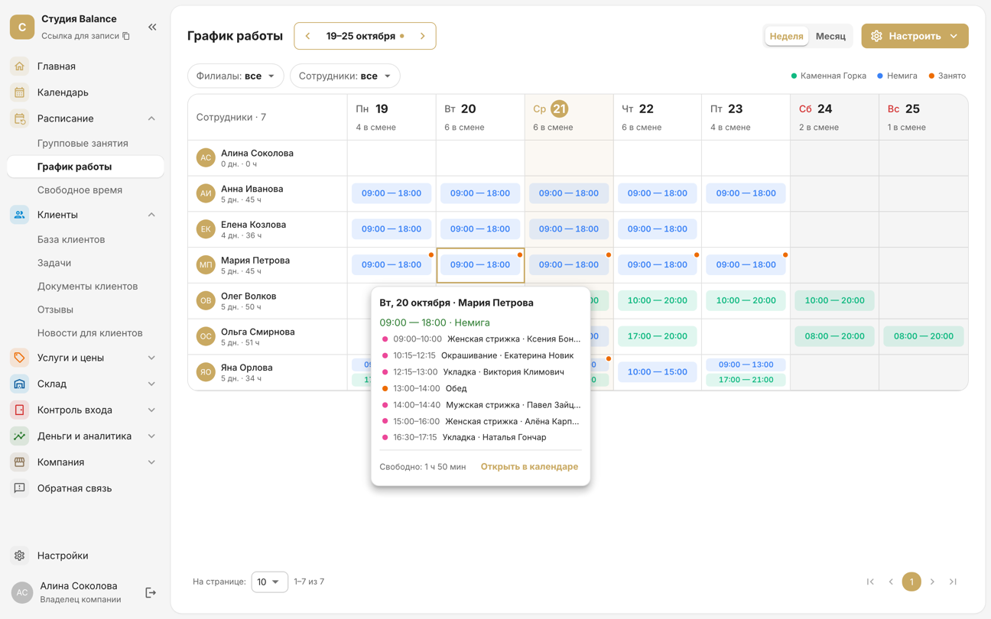991x619 pixels.
Task: Click Открыть в календаре link
Action: click(x=529, y=466)
